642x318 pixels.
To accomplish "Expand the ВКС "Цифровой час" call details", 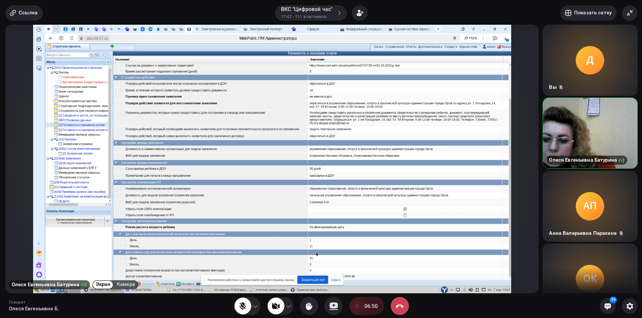I will [x=339, y=13].
